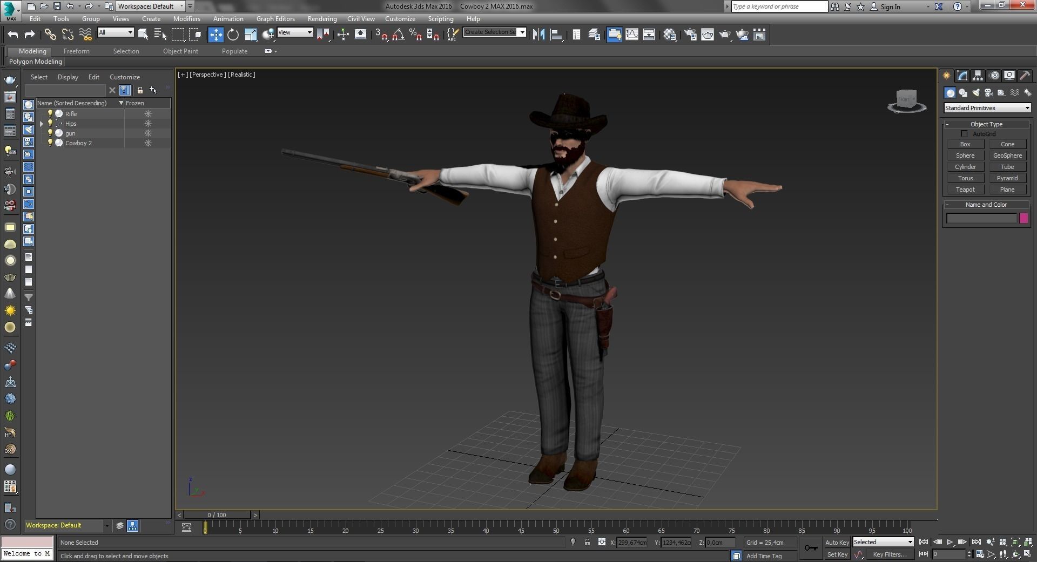Toggle the Percent Snap icon
The height and width of the screenshot is (562, 1037).
[415, 35]
